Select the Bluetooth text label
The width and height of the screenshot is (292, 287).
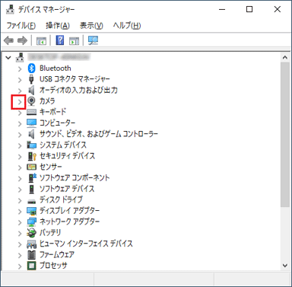(x=56, y=68)
